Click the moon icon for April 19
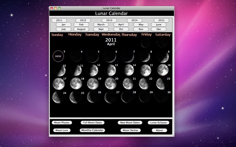236x147 pixels. coord(93,84)
